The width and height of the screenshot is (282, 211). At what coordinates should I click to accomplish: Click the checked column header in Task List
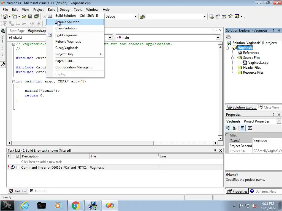click(18, 156)
